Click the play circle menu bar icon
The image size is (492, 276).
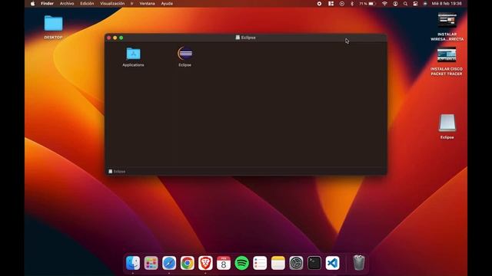point(341,3)
